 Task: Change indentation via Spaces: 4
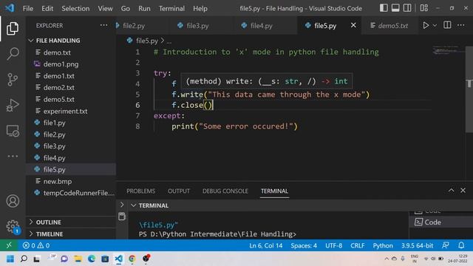tap(304, 245)
